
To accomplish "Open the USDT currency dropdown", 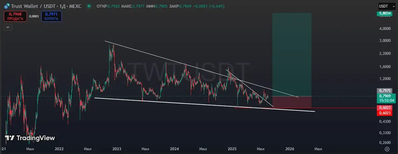I will click(386, 6).
